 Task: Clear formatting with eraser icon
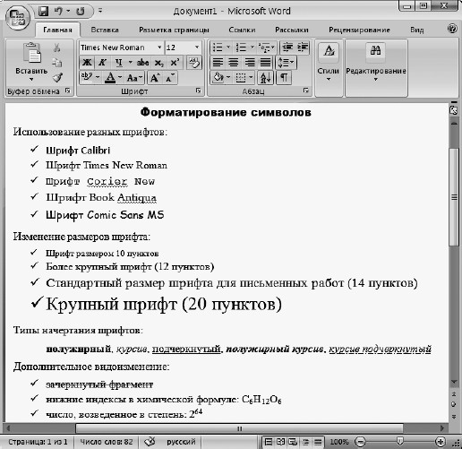pos(194,63)
